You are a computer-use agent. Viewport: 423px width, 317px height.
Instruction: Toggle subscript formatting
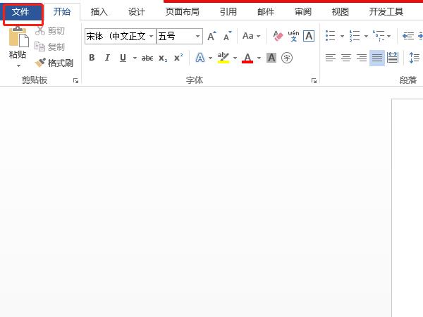pos(163,58)
